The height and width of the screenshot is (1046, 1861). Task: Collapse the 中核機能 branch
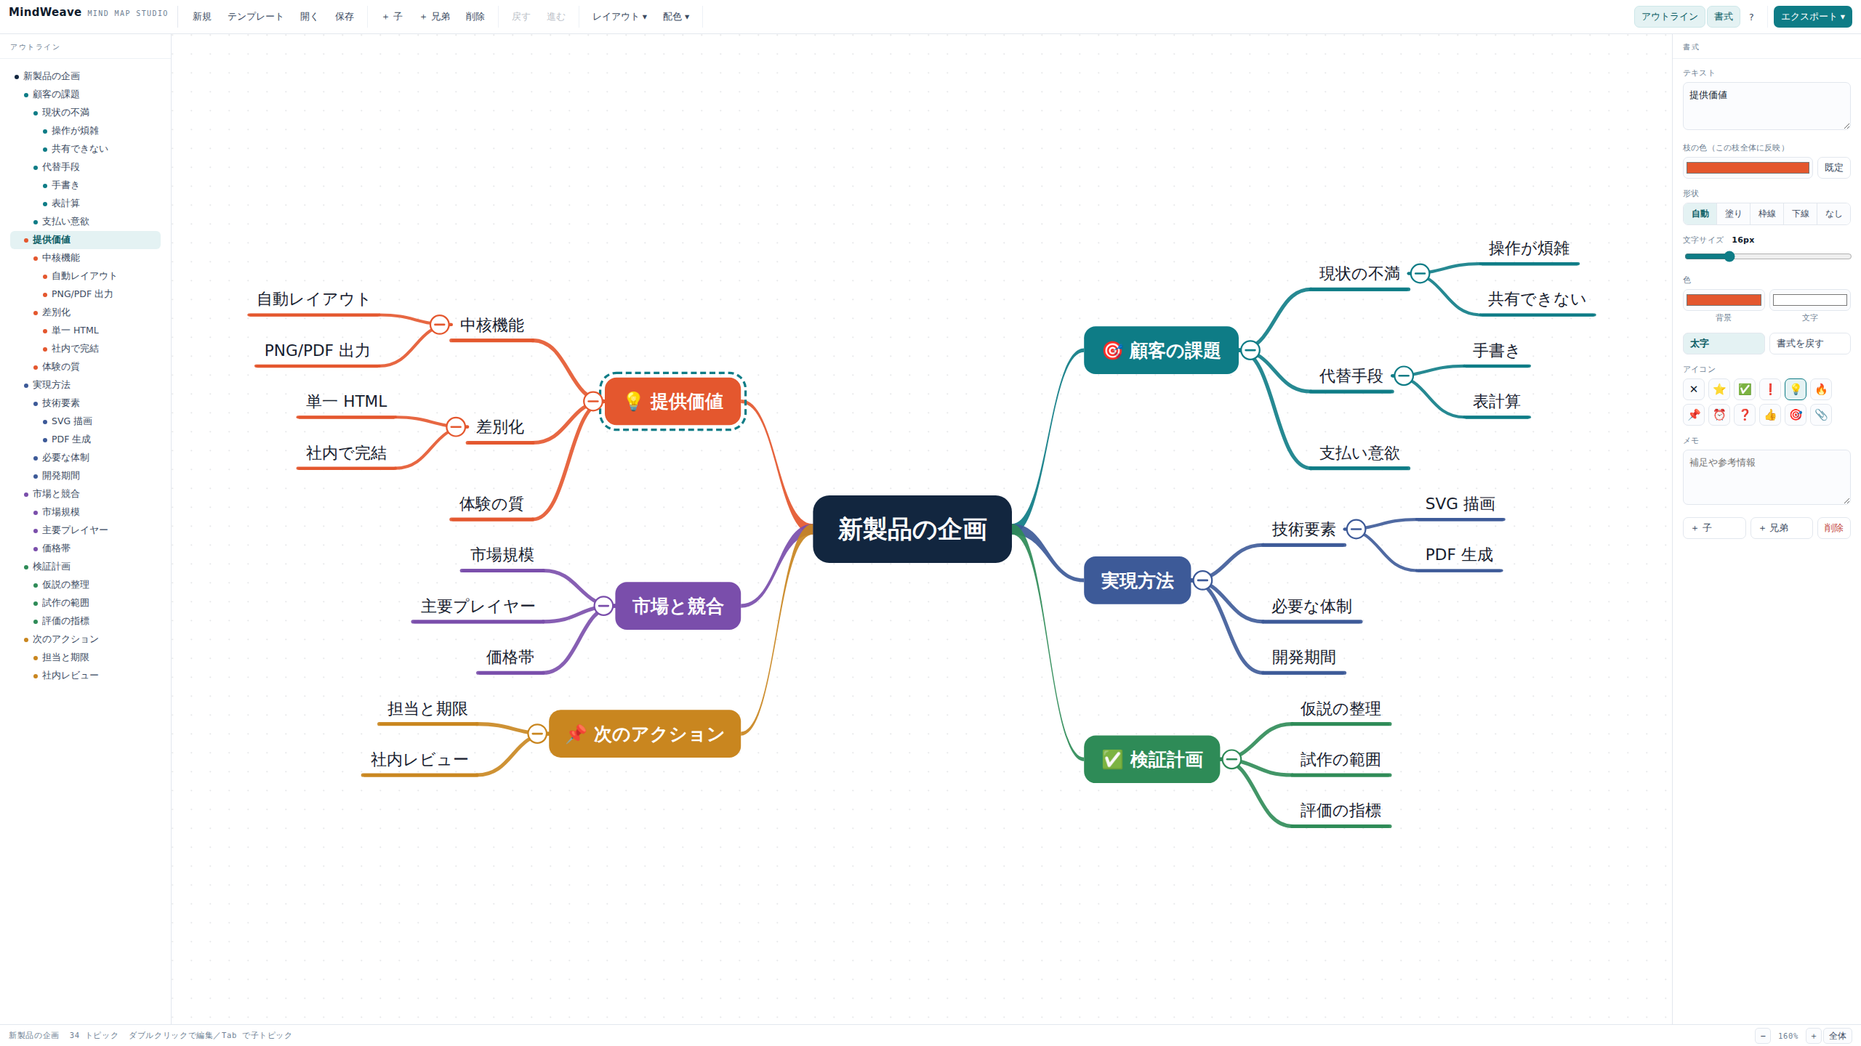point(439,325)
